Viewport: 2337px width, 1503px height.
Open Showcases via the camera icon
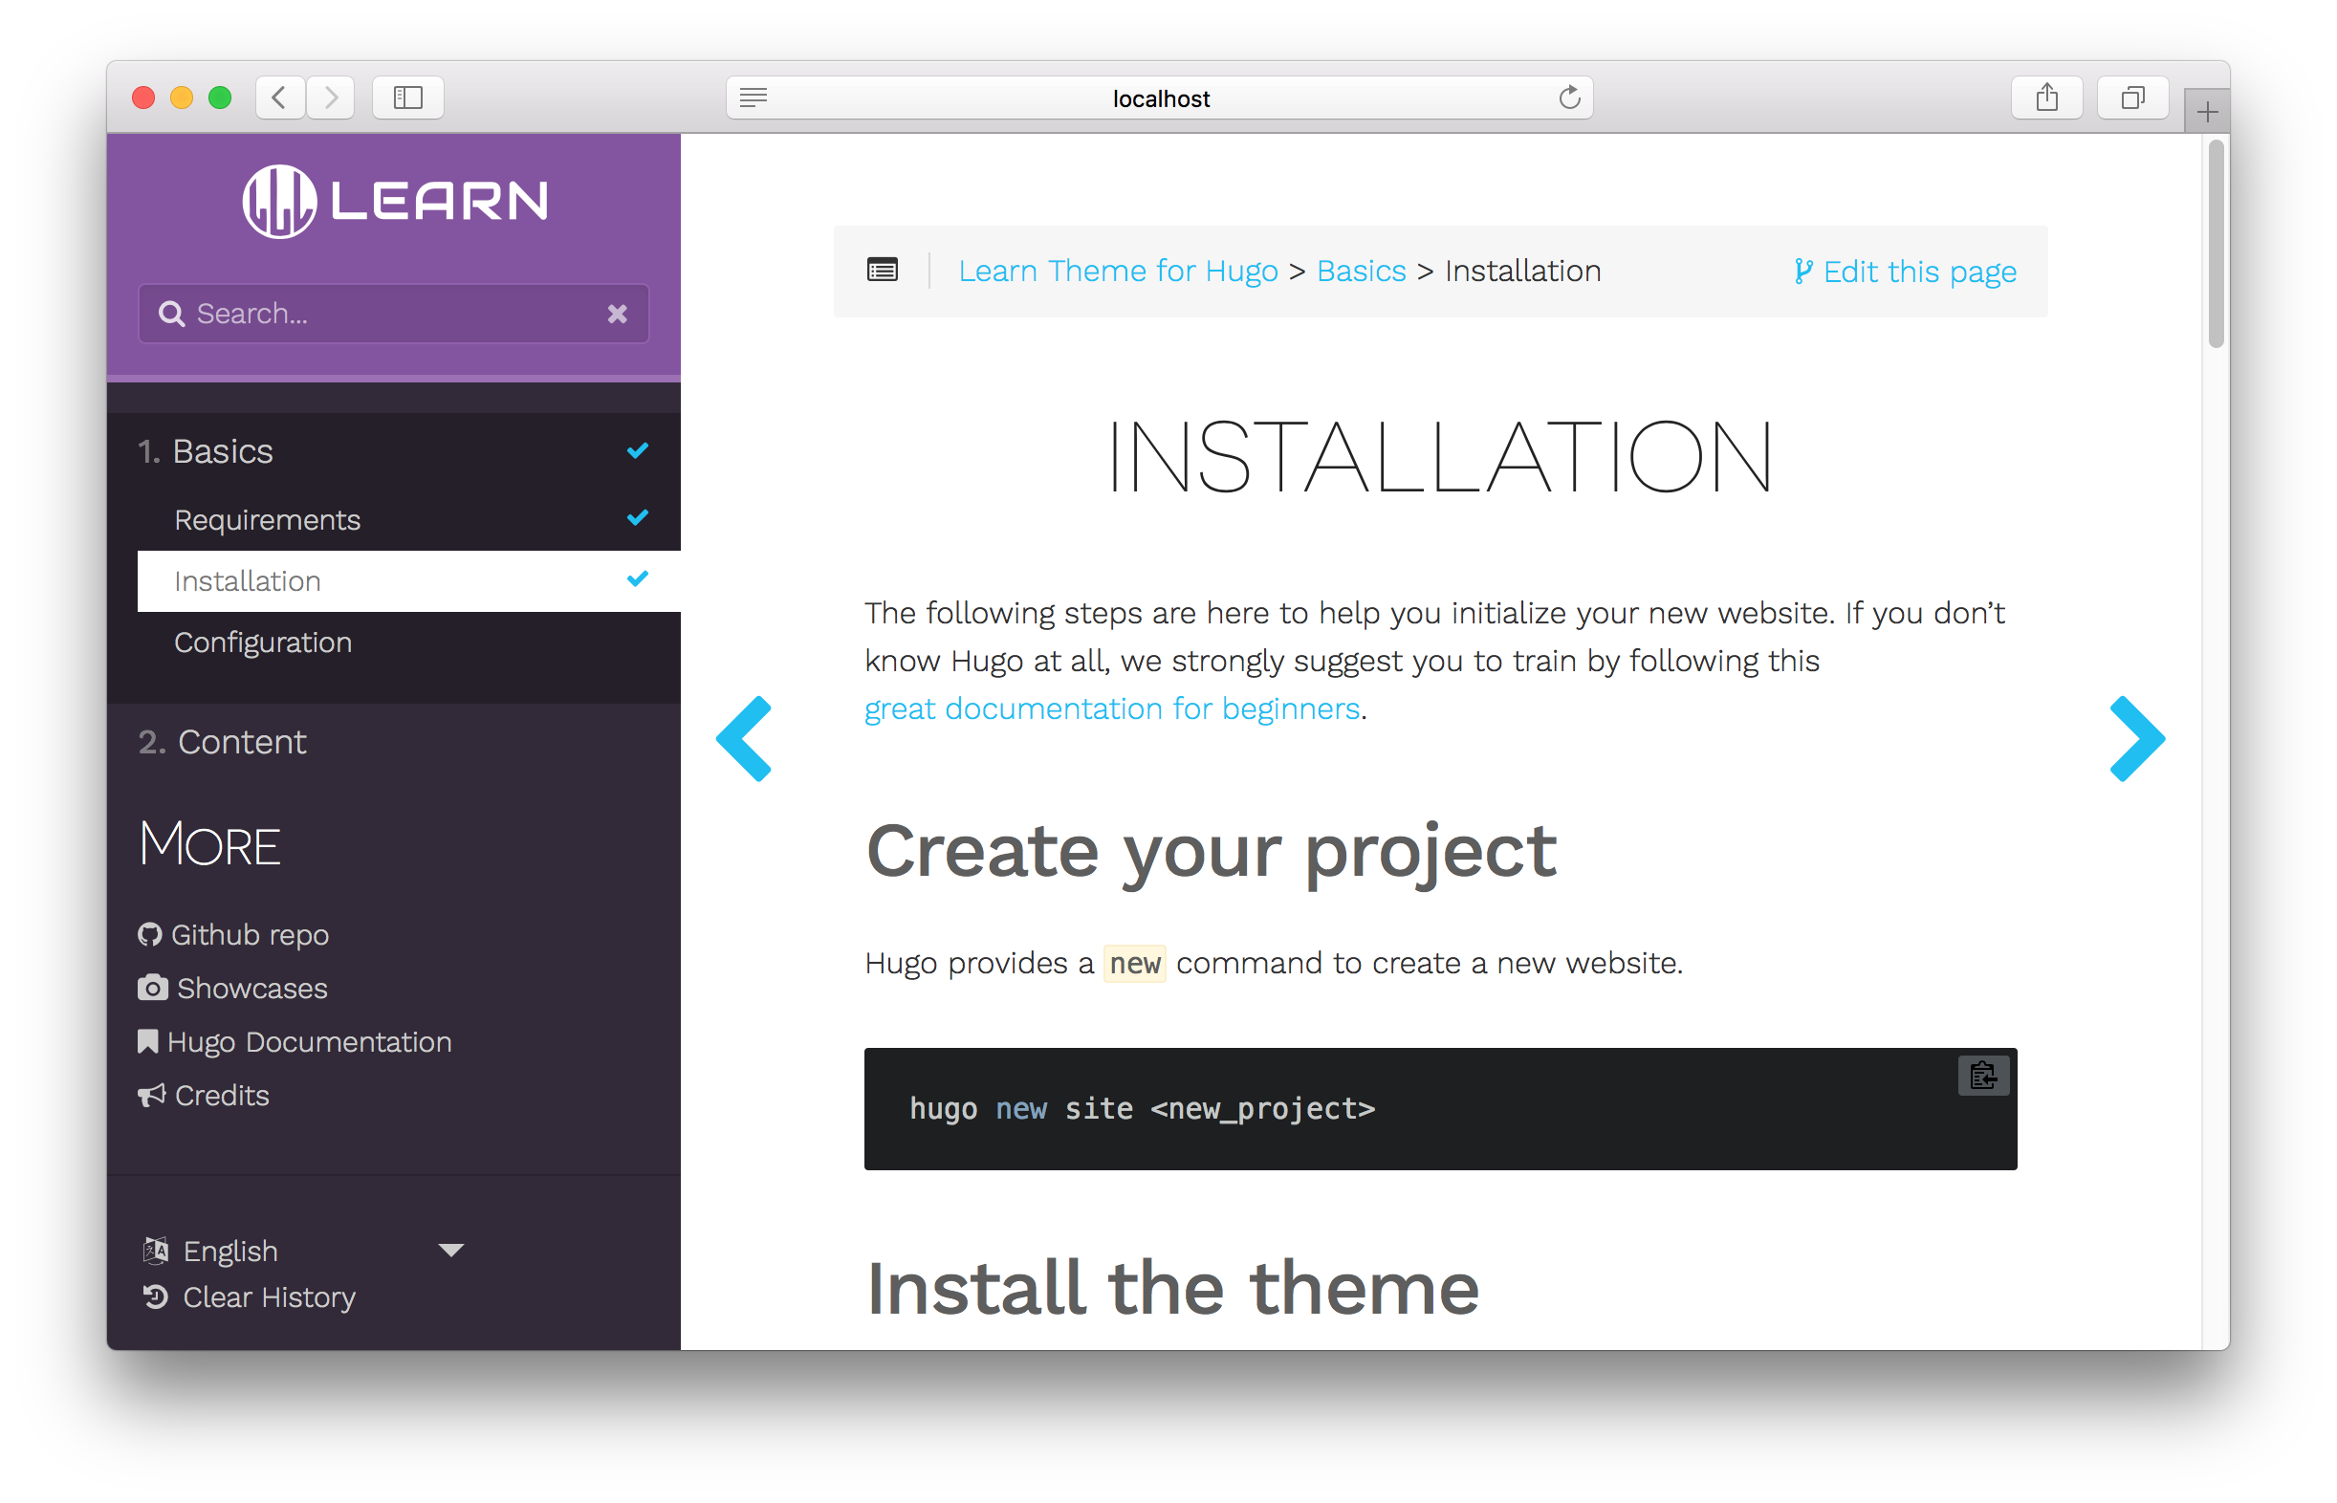point(152,988)
